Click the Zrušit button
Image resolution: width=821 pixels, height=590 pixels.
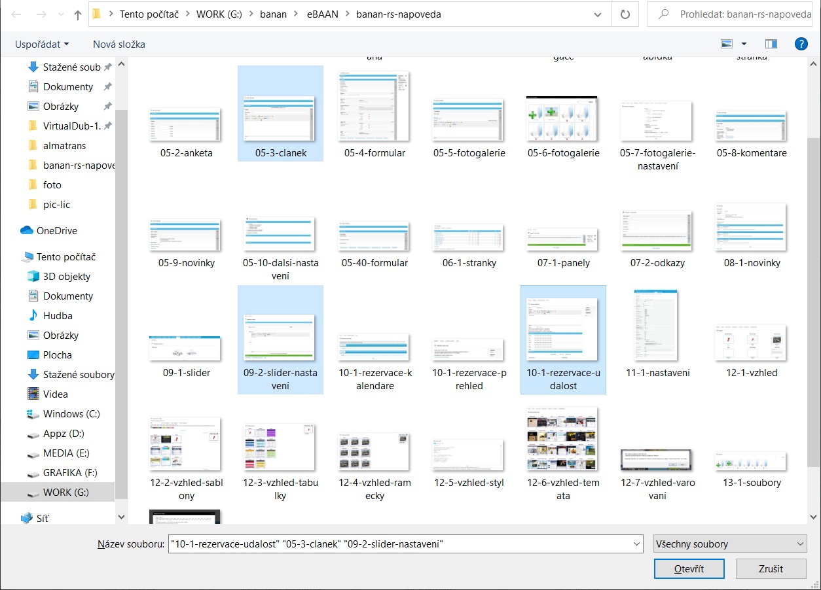pos(771,568)
